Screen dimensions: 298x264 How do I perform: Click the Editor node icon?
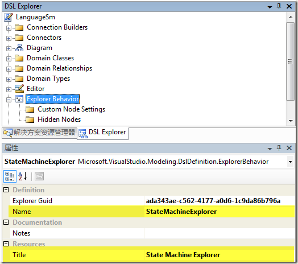click(x=19, y=89)
